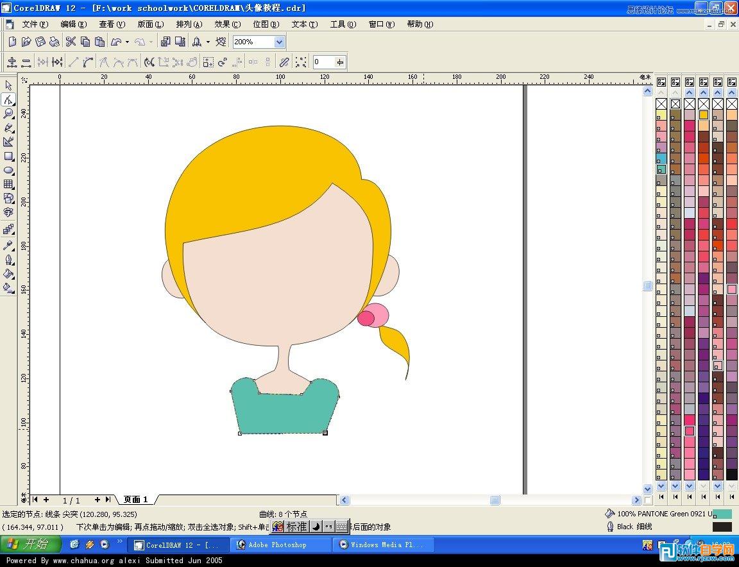
Task: Click the Cut scissors icon
Action: [71, 42]
